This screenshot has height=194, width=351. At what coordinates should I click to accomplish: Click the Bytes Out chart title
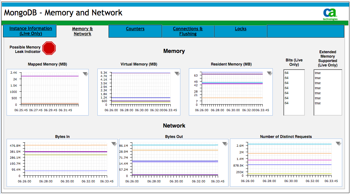click(174, 137)
